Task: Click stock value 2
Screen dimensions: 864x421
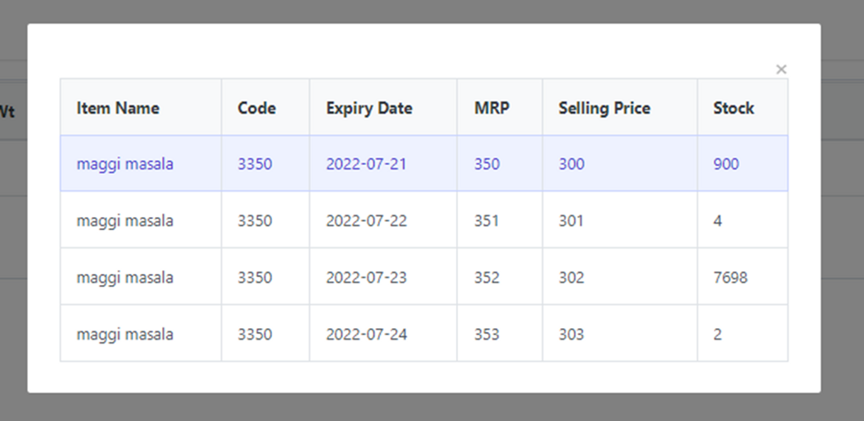Action: 717,334
